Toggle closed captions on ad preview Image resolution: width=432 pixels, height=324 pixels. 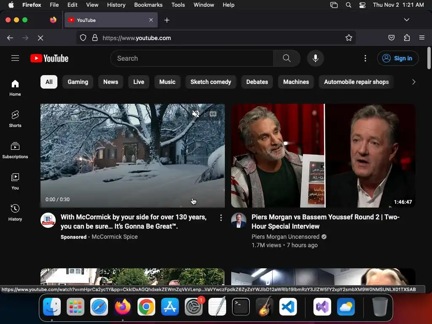click(x=213, y=114)
